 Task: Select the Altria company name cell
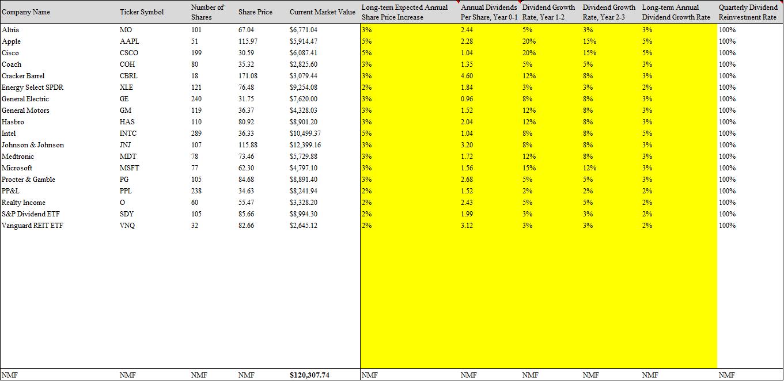tap(11, 30)
